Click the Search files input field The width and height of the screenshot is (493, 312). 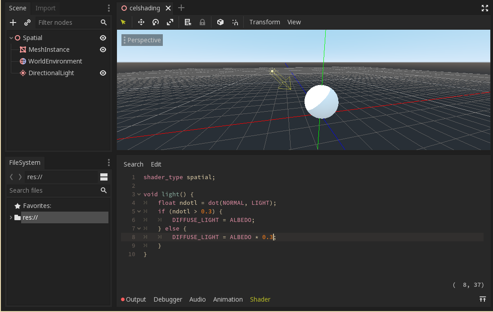[58, 190]
